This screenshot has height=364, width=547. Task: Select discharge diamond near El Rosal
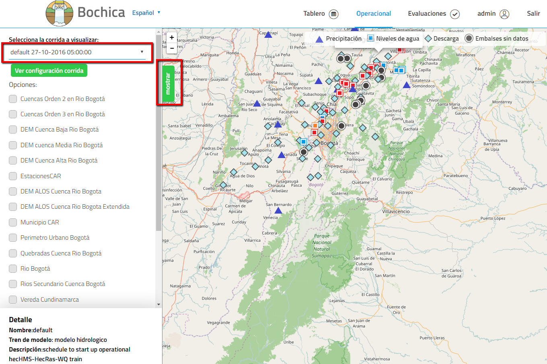coord(302,103)
